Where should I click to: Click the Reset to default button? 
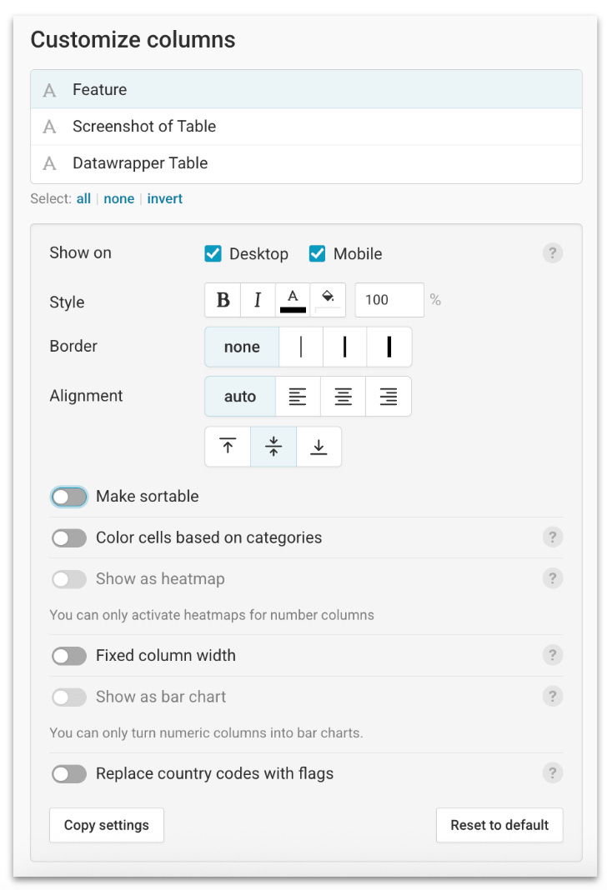click(499, 825)
